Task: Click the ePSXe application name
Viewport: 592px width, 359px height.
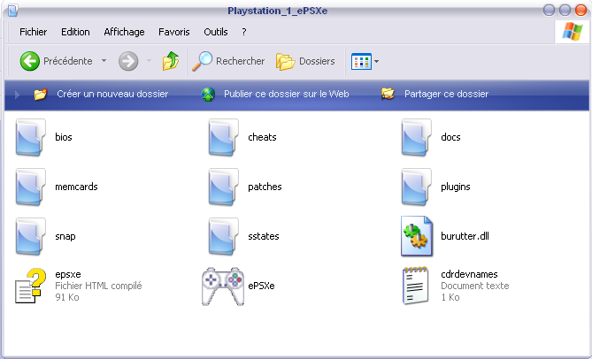Action: click(261, 286)
